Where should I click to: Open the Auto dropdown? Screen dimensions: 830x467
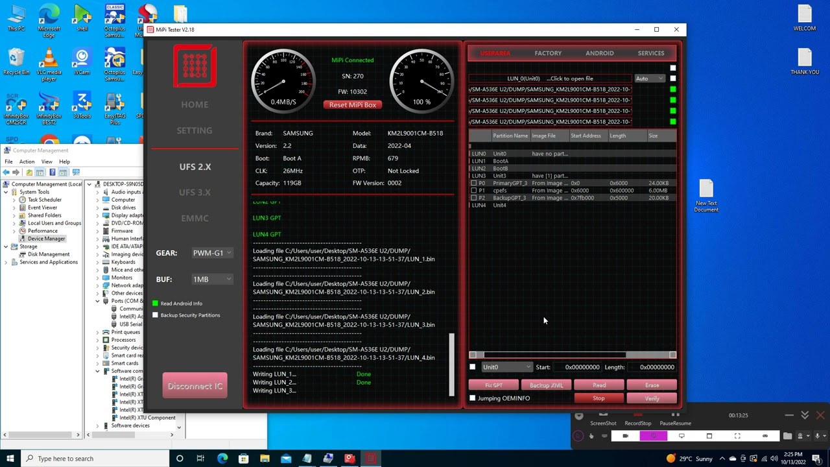[x=649, y=78]
